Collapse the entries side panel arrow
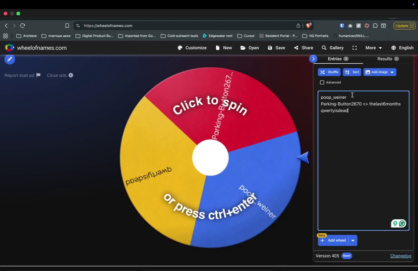This screenshot has height=271, width=418. point(313,59)
